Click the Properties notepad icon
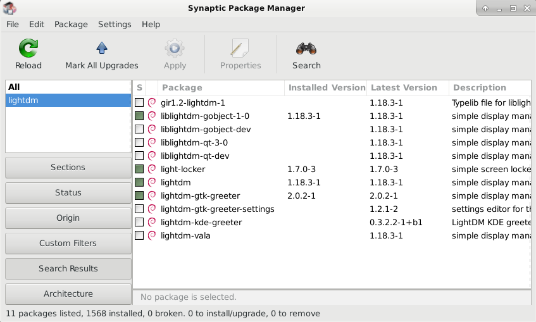The height and width of the screenshot is (322, 536). click(240, 48)
